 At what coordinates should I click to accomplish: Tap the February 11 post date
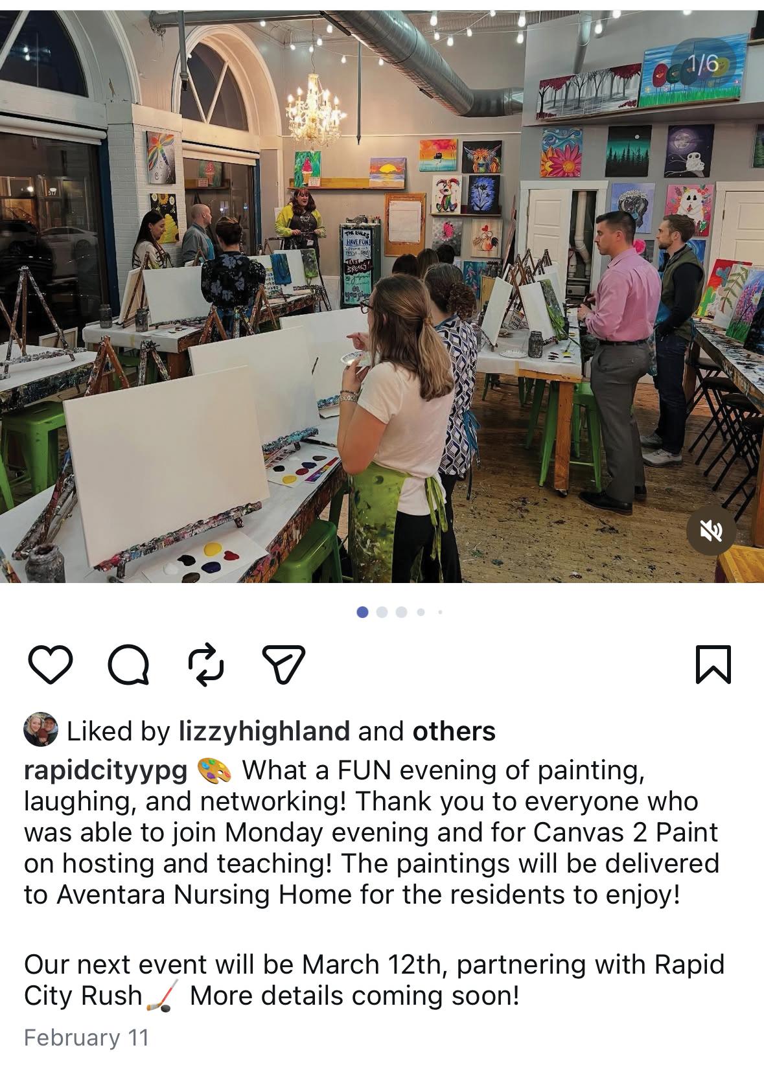pyautogui.click(x=86, y=1038)
